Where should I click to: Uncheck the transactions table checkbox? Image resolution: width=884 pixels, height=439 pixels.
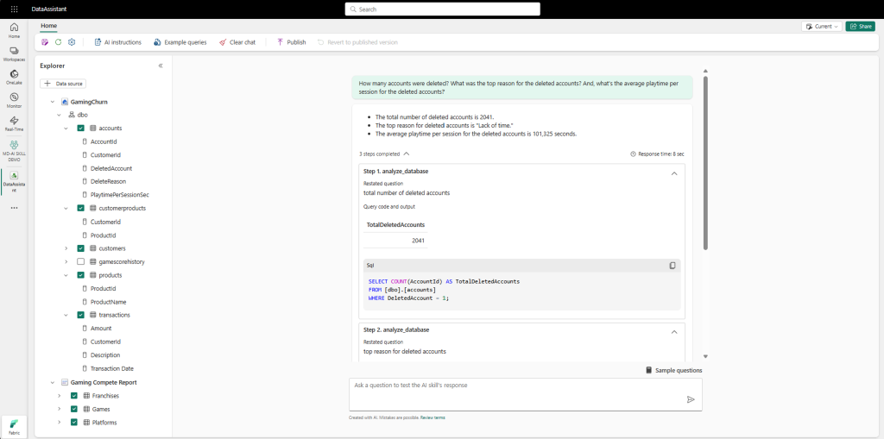pos(80,315)
